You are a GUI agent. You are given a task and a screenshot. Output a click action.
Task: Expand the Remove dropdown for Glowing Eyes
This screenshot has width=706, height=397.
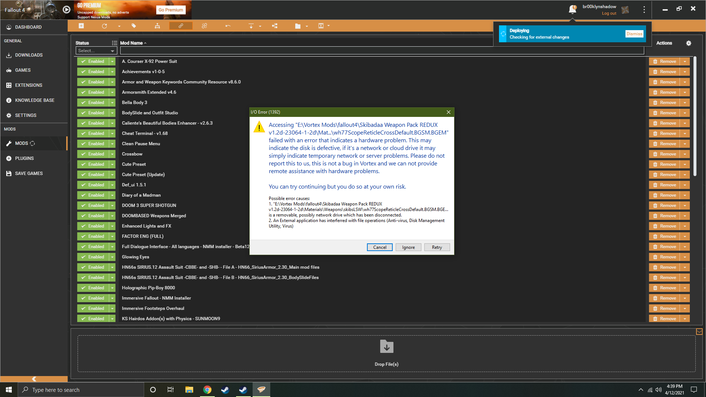point(685,257)
